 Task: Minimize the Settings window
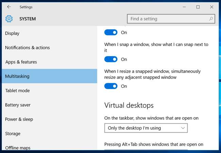click(184, 7)
